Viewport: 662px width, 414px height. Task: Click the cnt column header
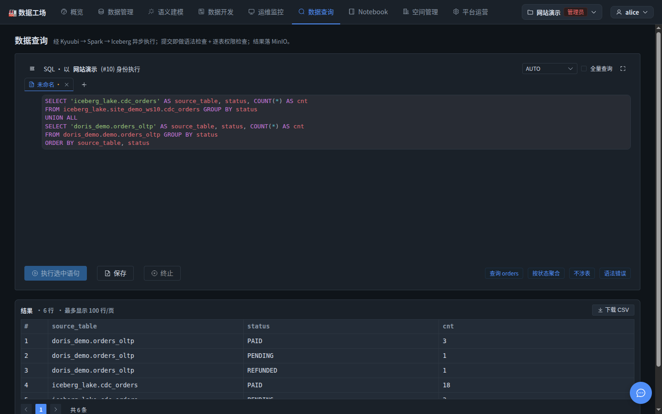536,326
